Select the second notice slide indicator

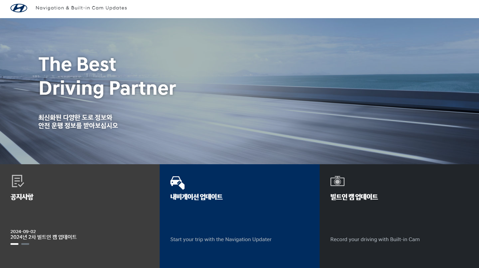[x=25, y=244]
